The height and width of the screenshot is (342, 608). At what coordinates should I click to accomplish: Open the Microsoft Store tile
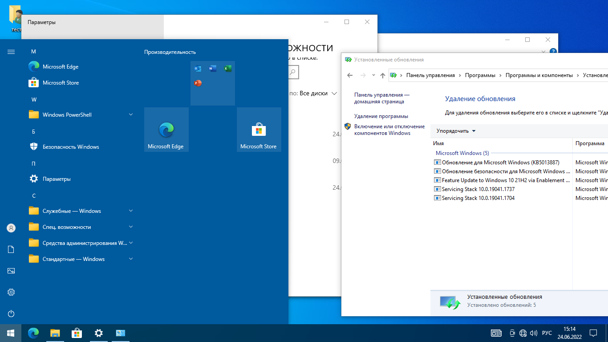259,130
